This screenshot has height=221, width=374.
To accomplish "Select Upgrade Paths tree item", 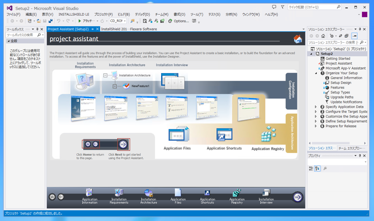I will (x=342, y=98).
